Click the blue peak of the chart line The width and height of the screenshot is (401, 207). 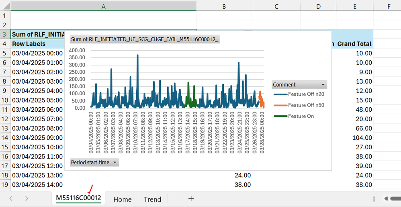(x=137, y=56)
